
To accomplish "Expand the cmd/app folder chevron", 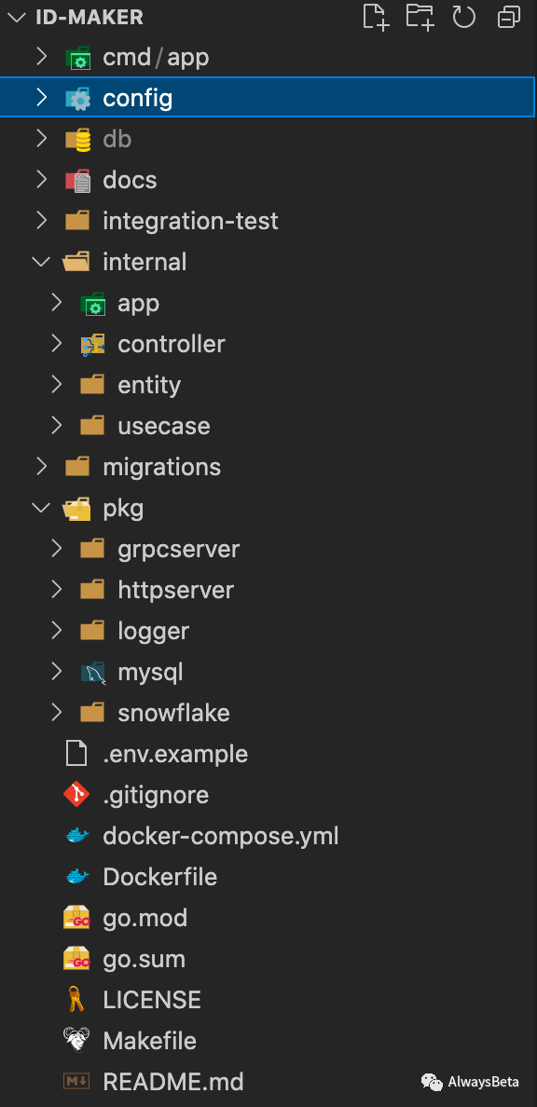I will pos(42,57).
